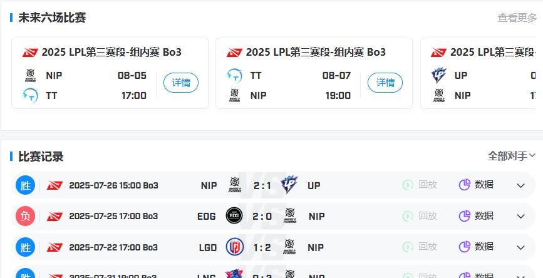Viewport: 543px width, 278px height.
Task: Open the 全部对手 opponent filter dropdown
Action: 512,156
